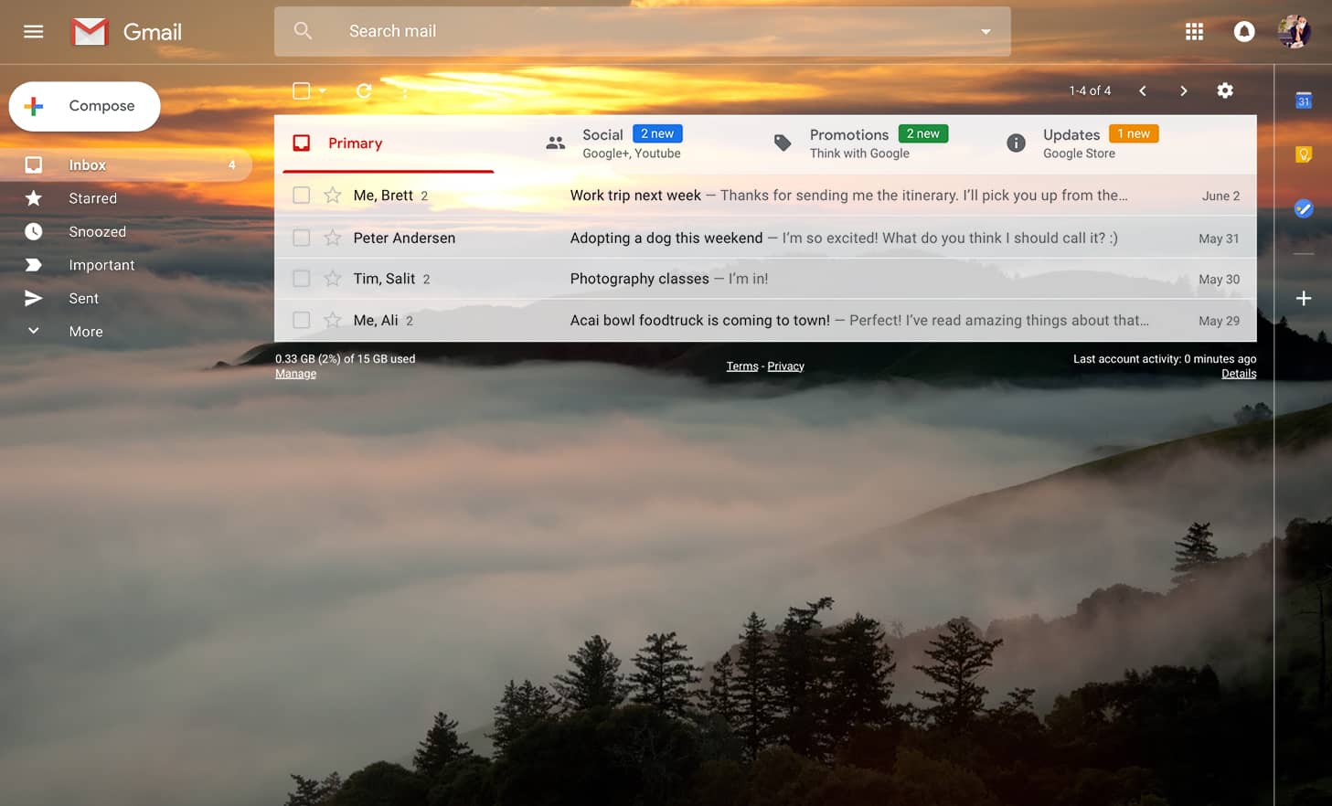This screenshot has width=1332, height=806.
Task: Click the Compose button
Action: pos(85,106)
